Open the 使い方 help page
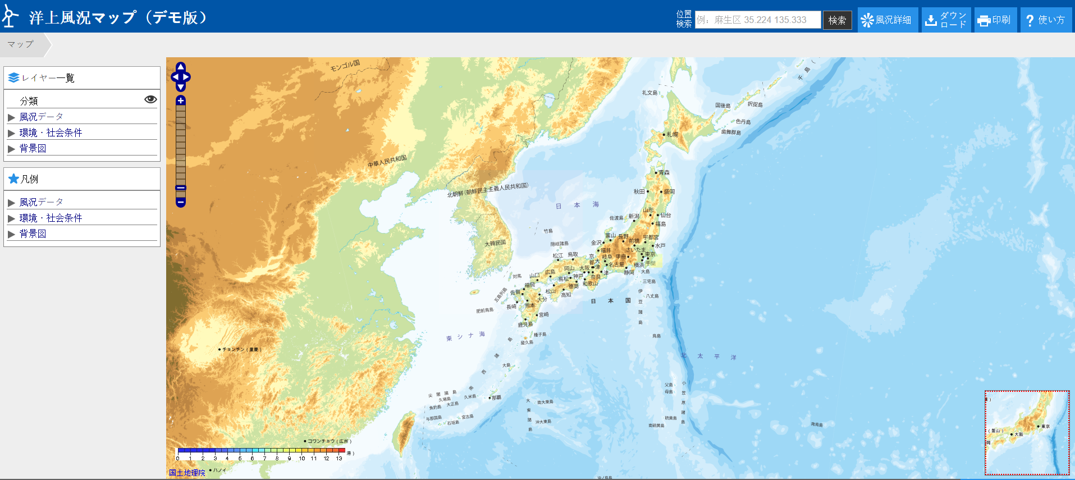 click(x=1045, y=20)
